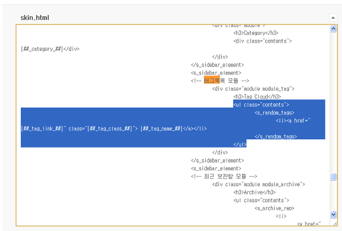The image size is (342, 231).
Task: Click the line '<h3>Category</h3>'
Action: tap(256, 33)
